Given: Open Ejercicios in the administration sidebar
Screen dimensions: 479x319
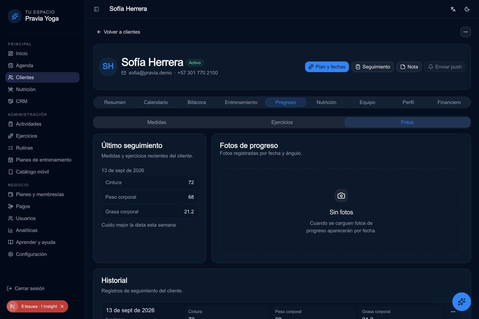Looking at the screenshot, I should (42, 136).
